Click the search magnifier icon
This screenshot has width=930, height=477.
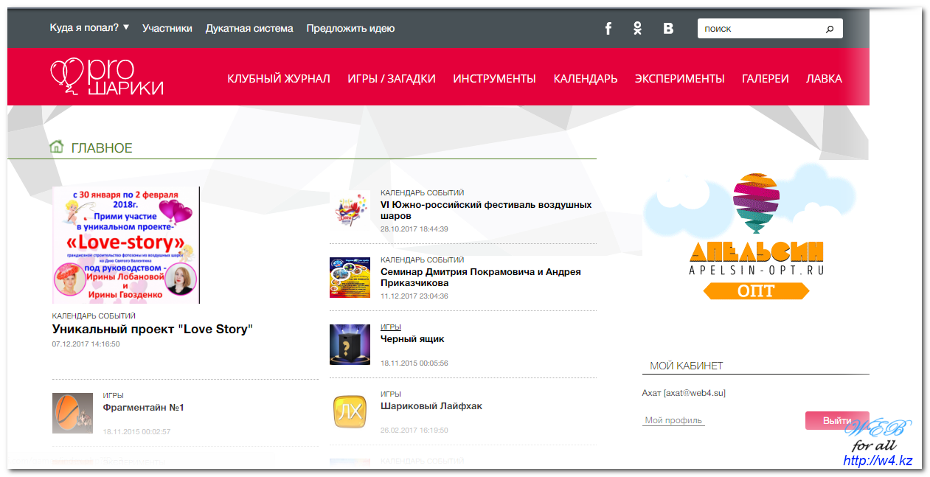point(830,29)
